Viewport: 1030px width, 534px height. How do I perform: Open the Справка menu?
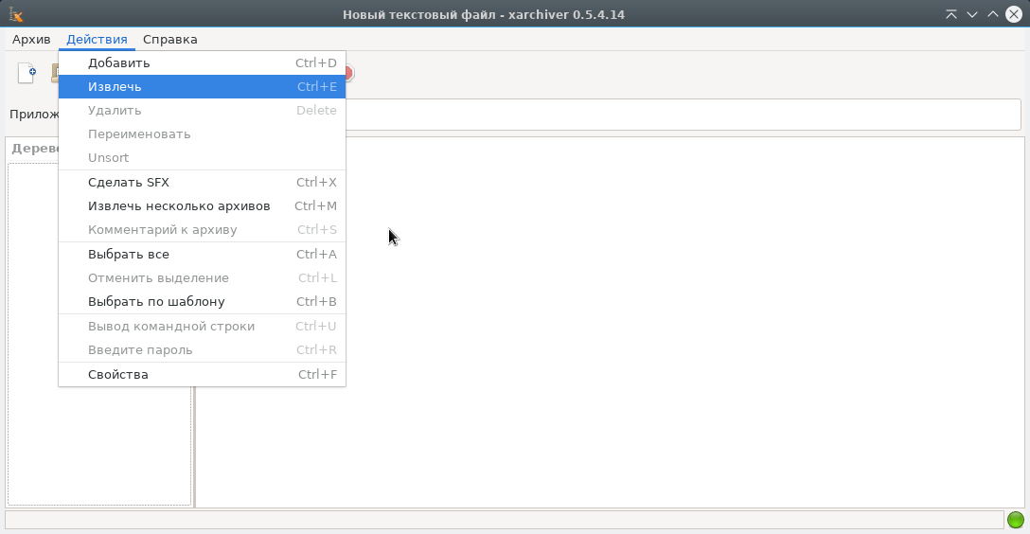coord(170,40)
